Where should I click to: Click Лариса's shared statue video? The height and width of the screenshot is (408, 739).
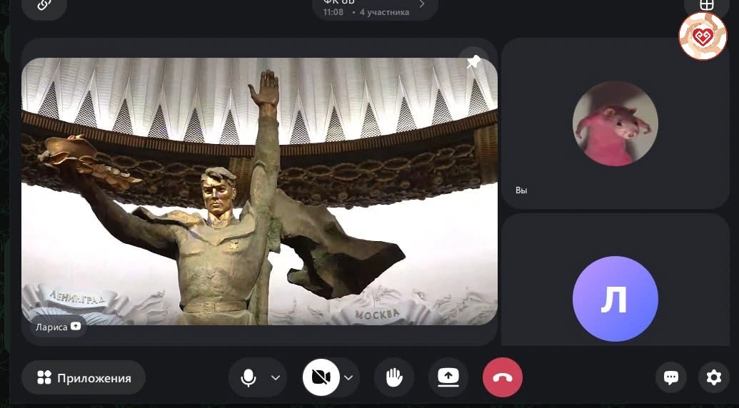(259, 193)
